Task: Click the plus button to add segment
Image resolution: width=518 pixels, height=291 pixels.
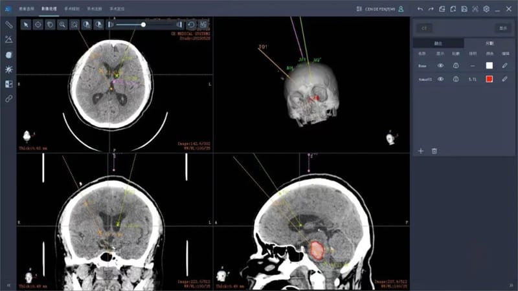Action: point(420,151)
